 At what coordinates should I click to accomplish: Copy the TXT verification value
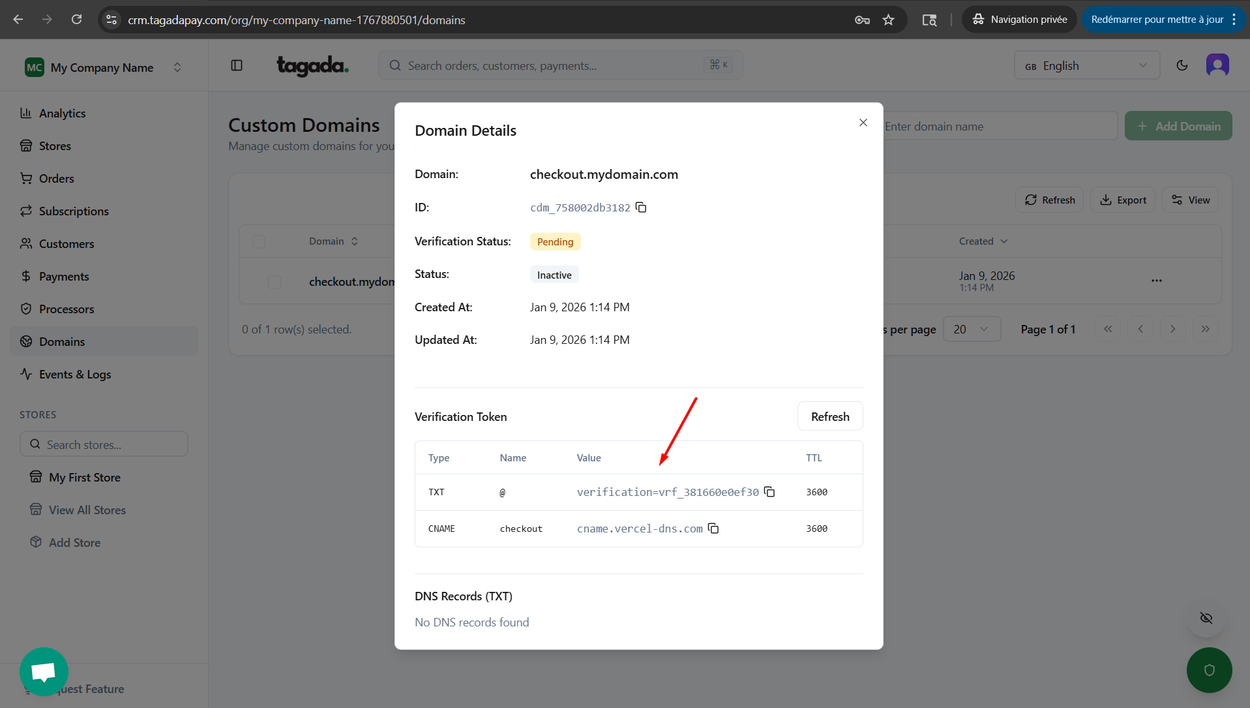pos(769,492)
